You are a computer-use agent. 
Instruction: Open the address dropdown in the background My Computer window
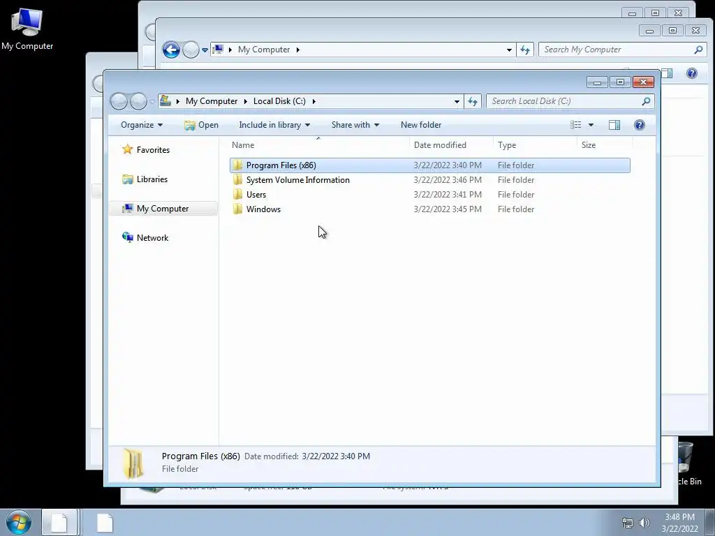tap(509, 50)
